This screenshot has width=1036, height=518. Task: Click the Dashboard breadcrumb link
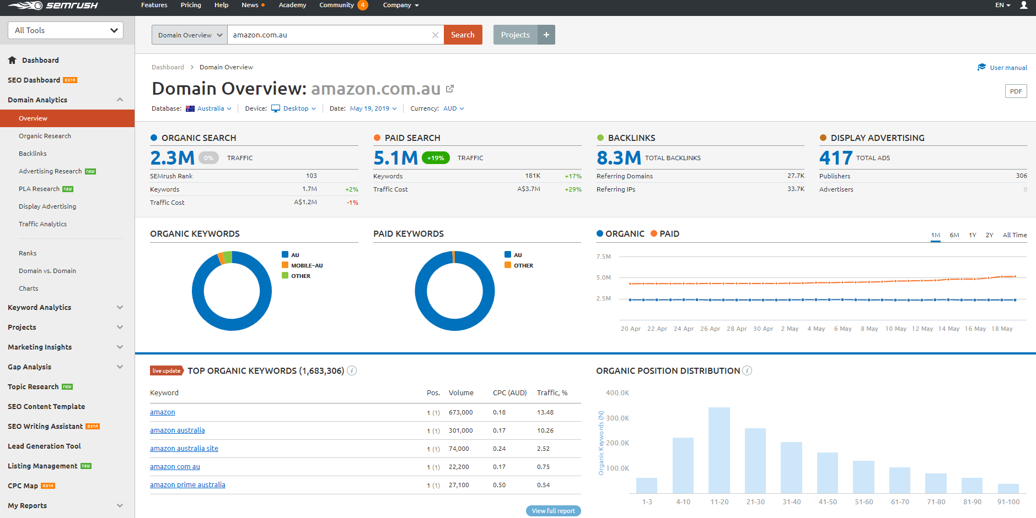[x=168, y=67]
